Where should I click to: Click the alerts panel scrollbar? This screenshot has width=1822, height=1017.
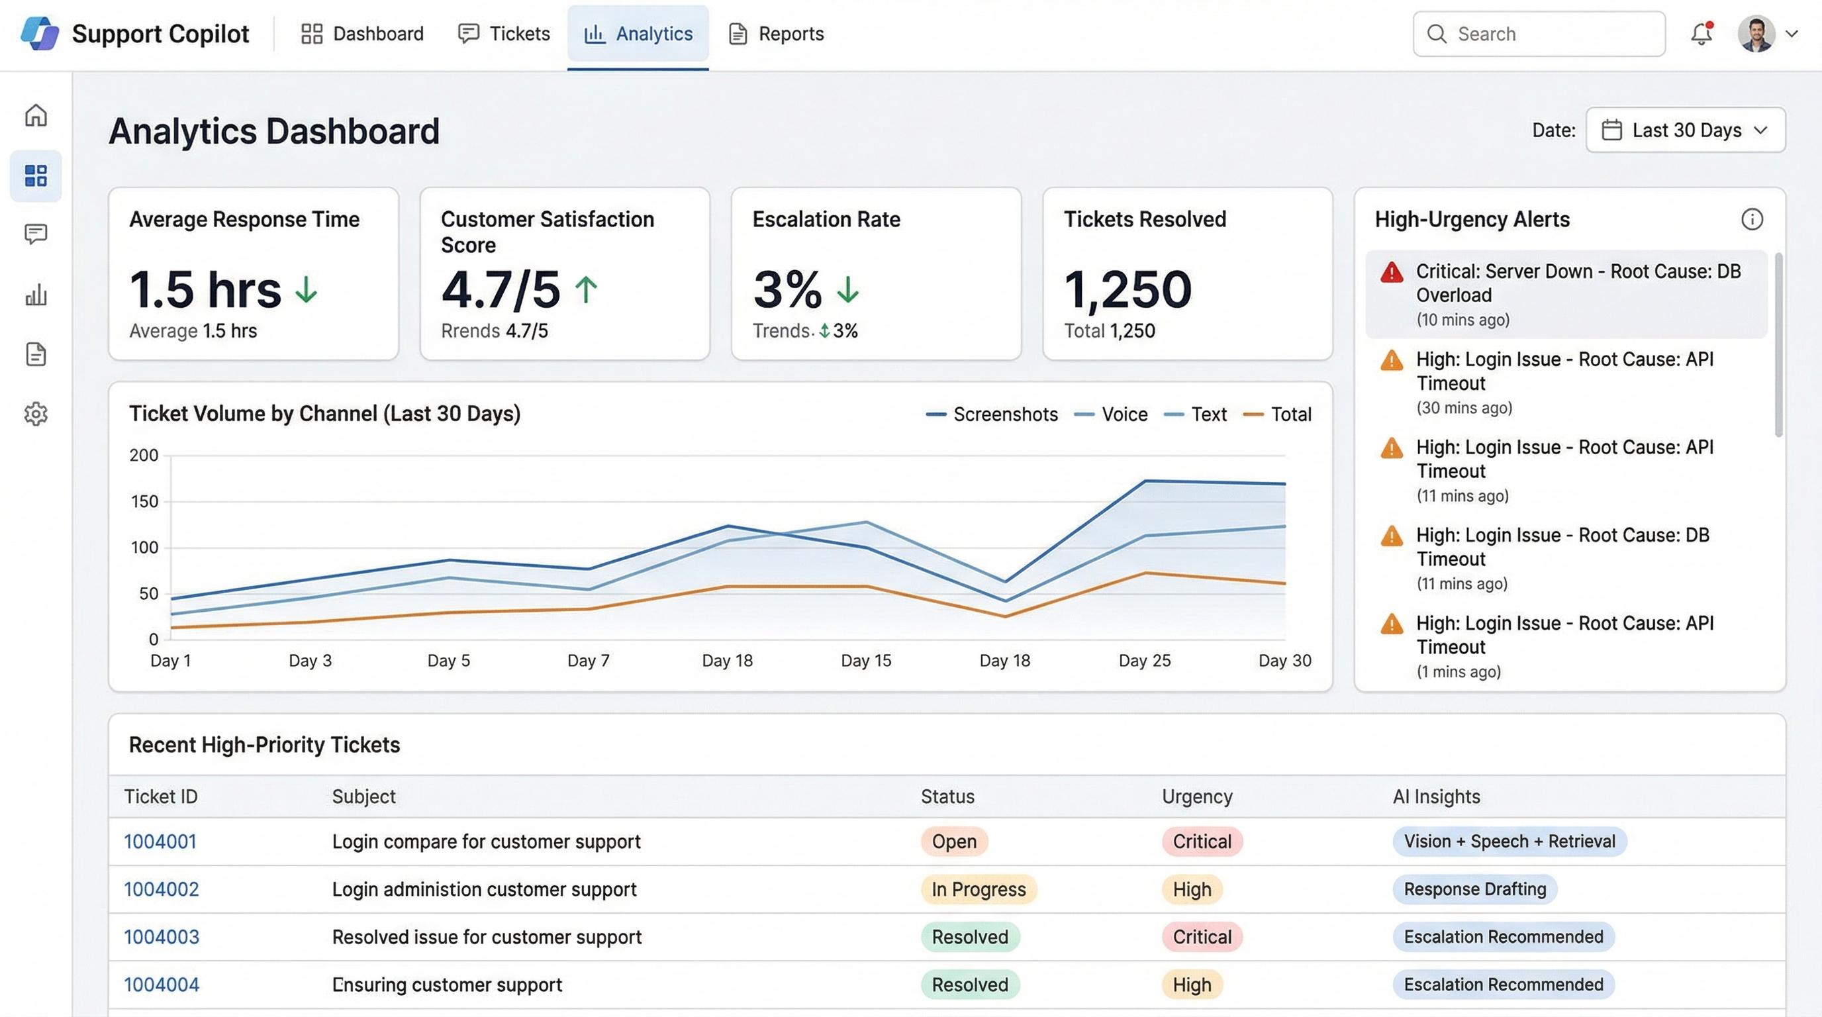pyautogui.click(x=1778, y=345)
